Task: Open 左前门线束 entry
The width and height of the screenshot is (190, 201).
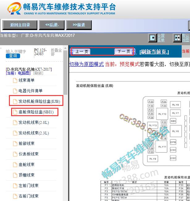Action: click(x=28, y=186)
